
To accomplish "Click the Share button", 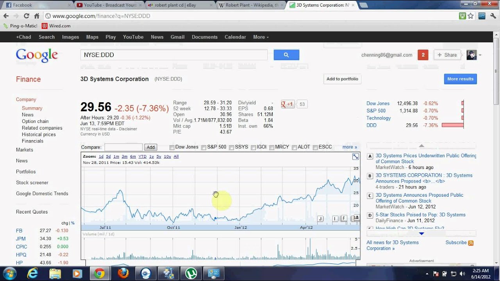I will click(x=446, y=55).
